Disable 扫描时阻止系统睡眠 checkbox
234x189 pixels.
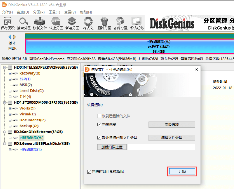coord(89,172)
